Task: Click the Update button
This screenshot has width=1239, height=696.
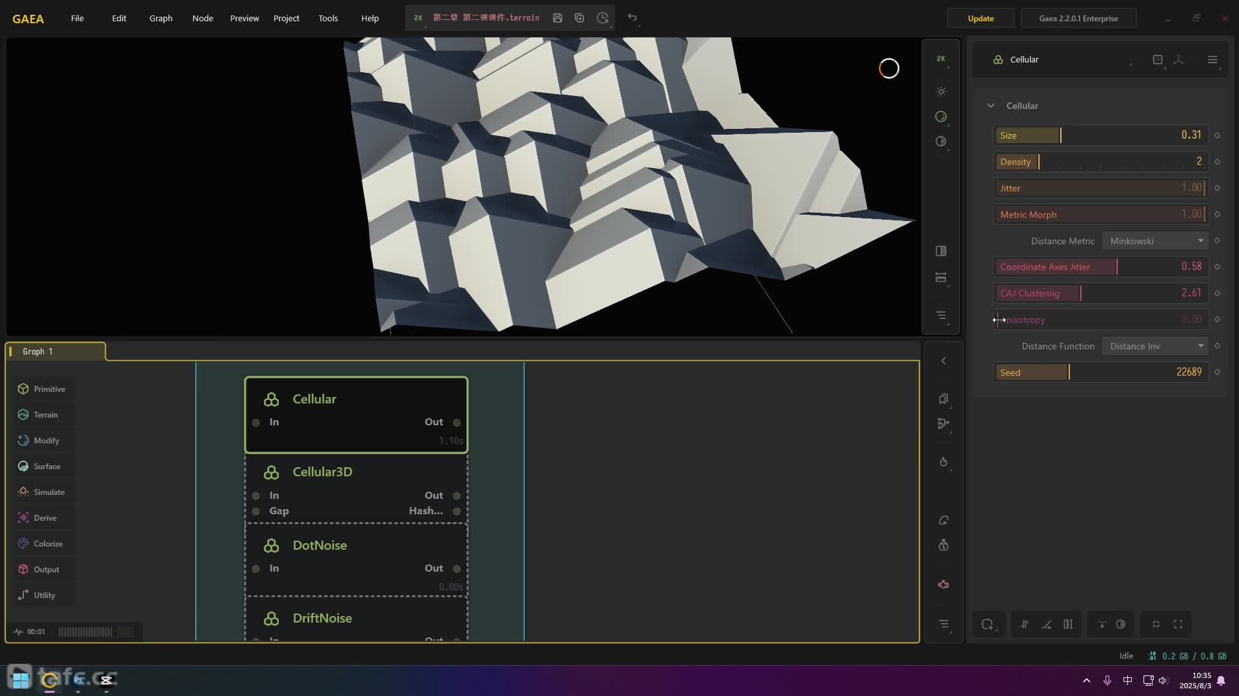Action: click(980, 18)
